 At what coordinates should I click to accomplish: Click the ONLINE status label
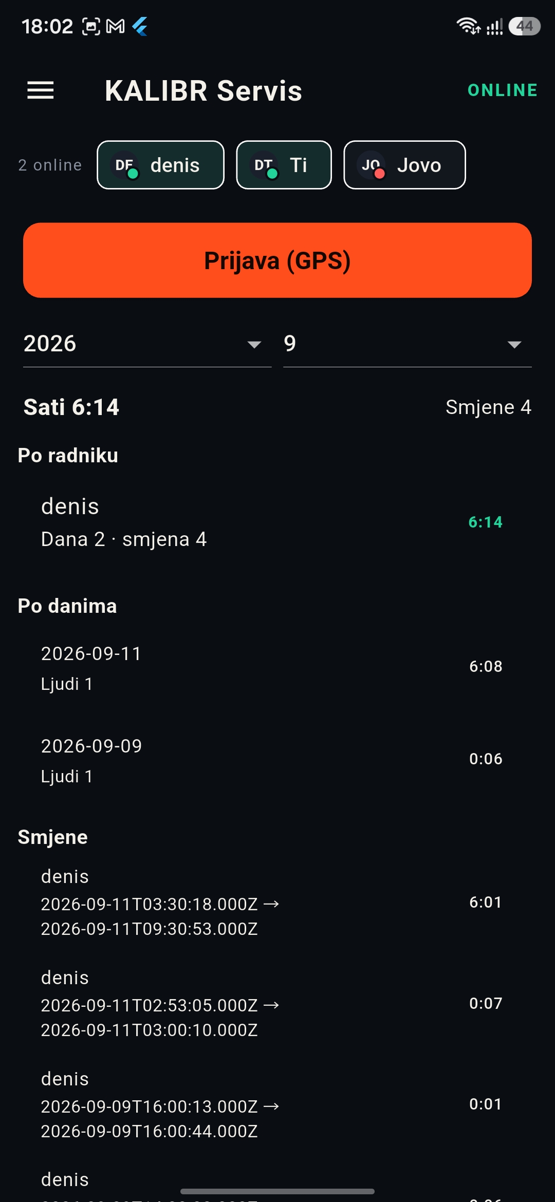click(x=503, y=90)
